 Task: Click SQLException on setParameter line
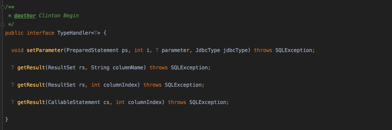[294, 50]
